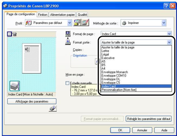Choose A4 from the output size list
Image resolution: width=177 pixels, height=136 pixels.
(136, 68)
